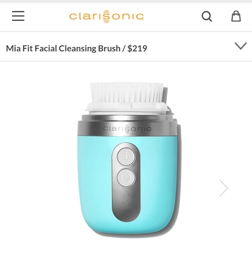Image resolution: width=252 pixels, height=253 pixels.
Task: Click the gray oval control panel on the device
Action: [126, 182]
